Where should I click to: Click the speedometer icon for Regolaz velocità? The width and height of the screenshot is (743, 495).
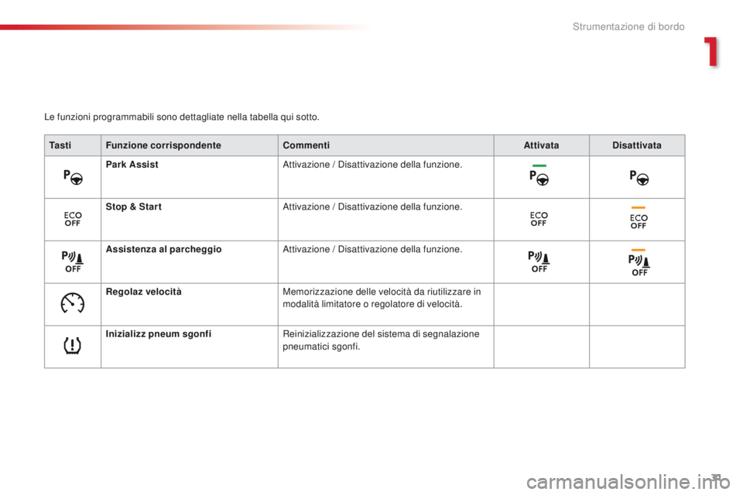pyautogui.click(x=73, y=304)
